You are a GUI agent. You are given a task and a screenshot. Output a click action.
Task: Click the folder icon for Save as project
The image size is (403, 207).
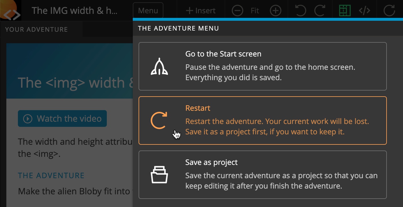[159, 174]
